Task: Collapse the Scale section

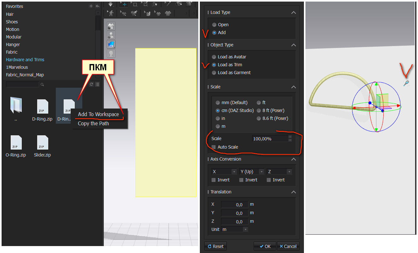Action: click(293, 87)
